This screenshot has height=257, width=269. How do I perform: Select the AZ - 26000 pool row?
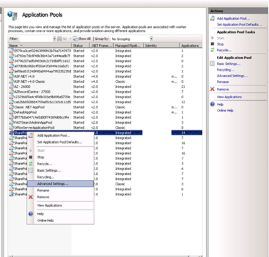[105, 86]
